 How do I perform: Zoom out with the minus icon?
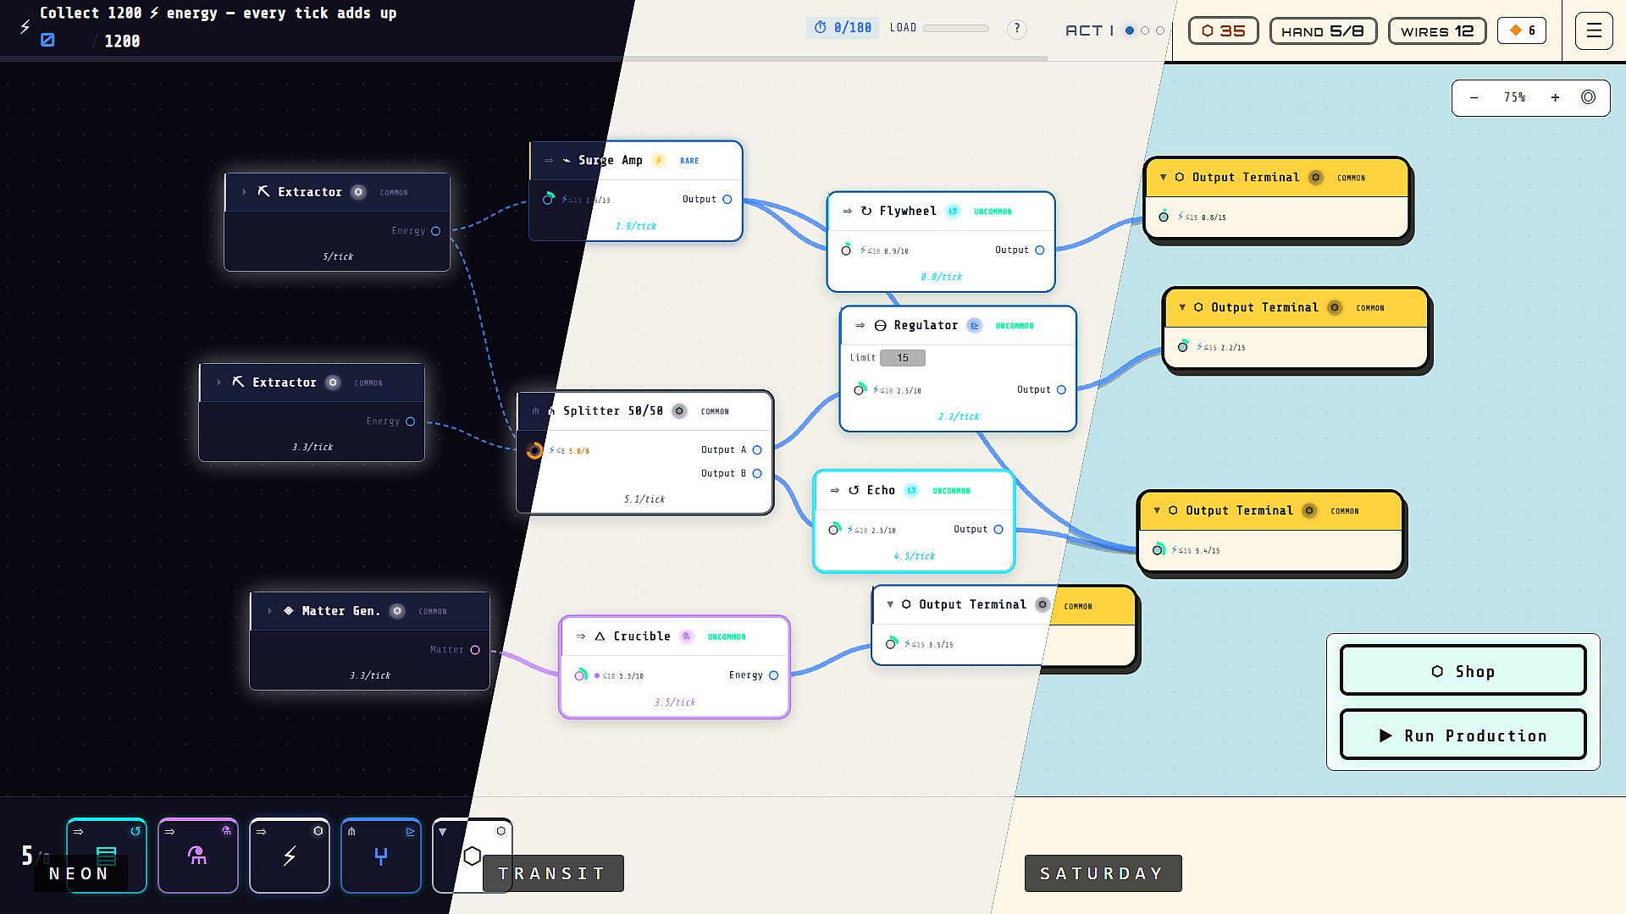pos(1474,98)
